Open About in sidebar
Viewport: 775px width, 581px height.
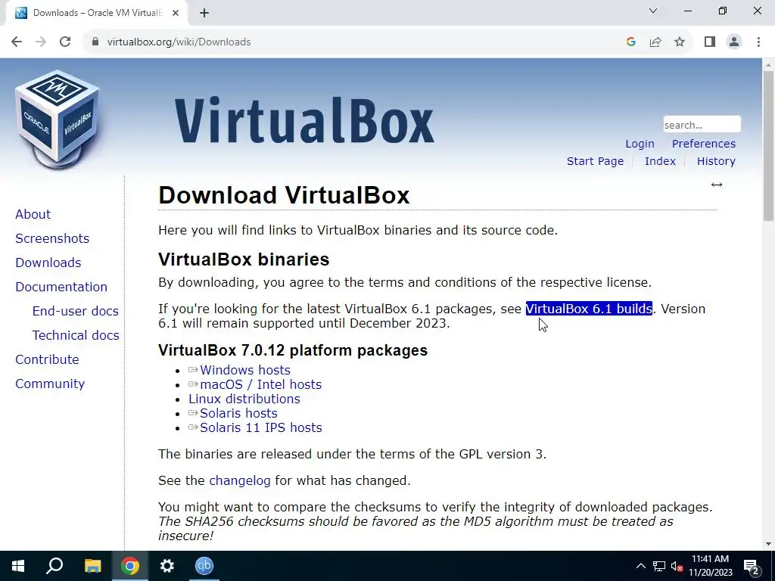pos(33,214)
